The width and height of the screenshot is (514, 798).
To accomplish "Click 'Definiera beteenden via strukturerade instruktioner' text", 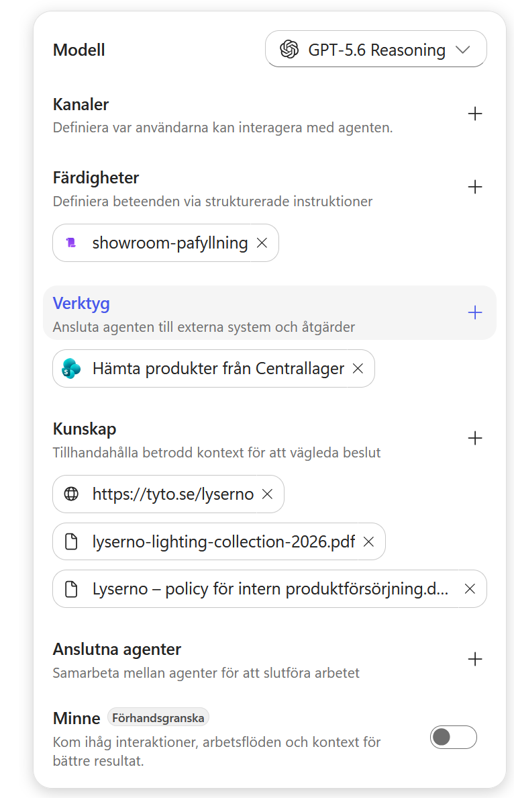I will (x=213, y=202).
